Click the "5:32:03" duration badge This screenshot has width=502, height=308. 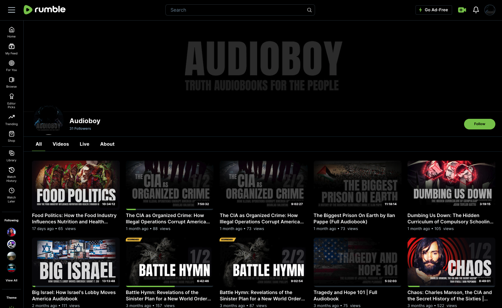391,281
